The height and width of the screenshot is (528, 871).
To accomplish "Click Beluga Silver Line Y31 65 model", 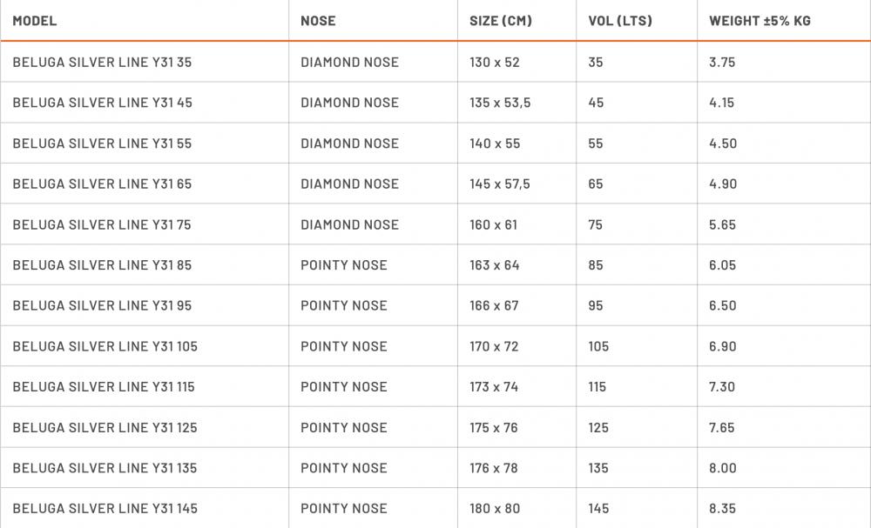I will pyautogui.click(x=102, y=184).
